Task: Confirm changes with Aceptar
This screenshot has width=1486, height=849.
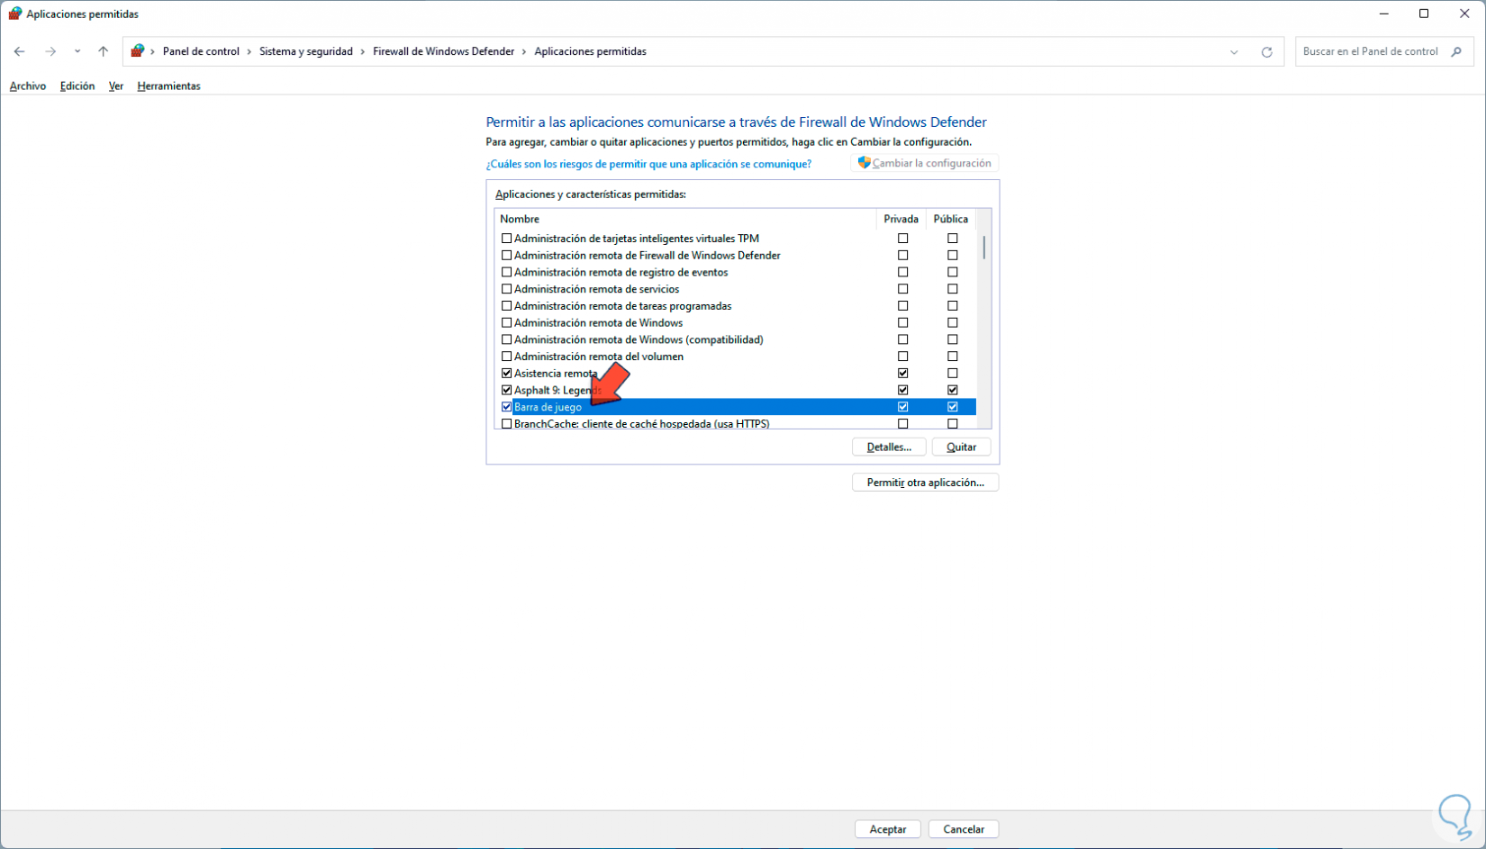Action: 887,829
